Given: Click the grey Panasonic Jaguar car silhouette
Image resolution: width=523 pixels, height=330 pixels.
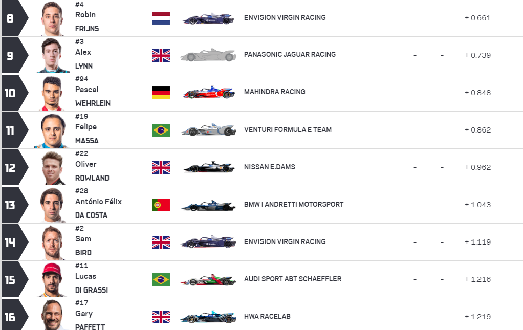Looking at the screenshot, I should pos(208,55).
